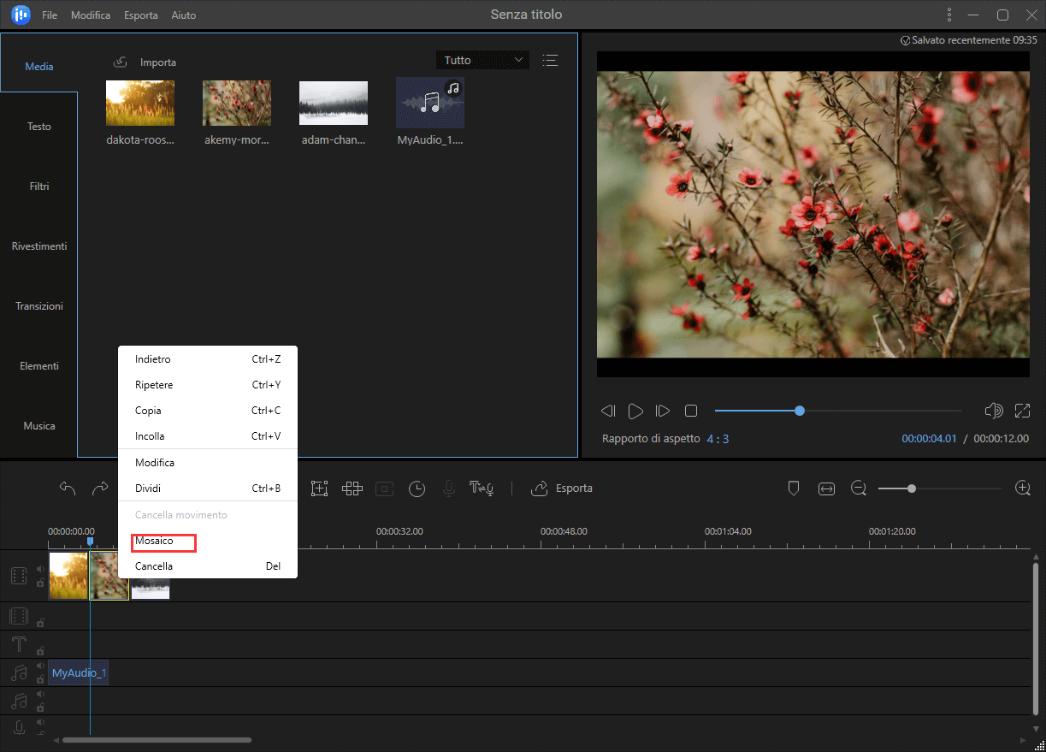Click the clock speed icon in toolbar
Screen dimensions: 1046x752
[x=417, y=489]
